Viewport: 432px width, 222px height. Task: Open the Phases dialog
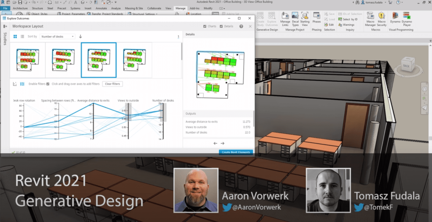coord(316,18)
